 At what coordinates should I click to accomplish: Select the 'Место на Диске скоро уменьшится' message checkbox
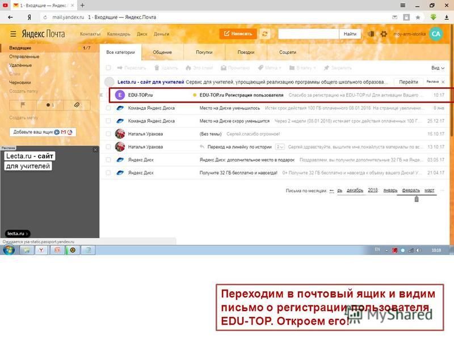(108, 121)
